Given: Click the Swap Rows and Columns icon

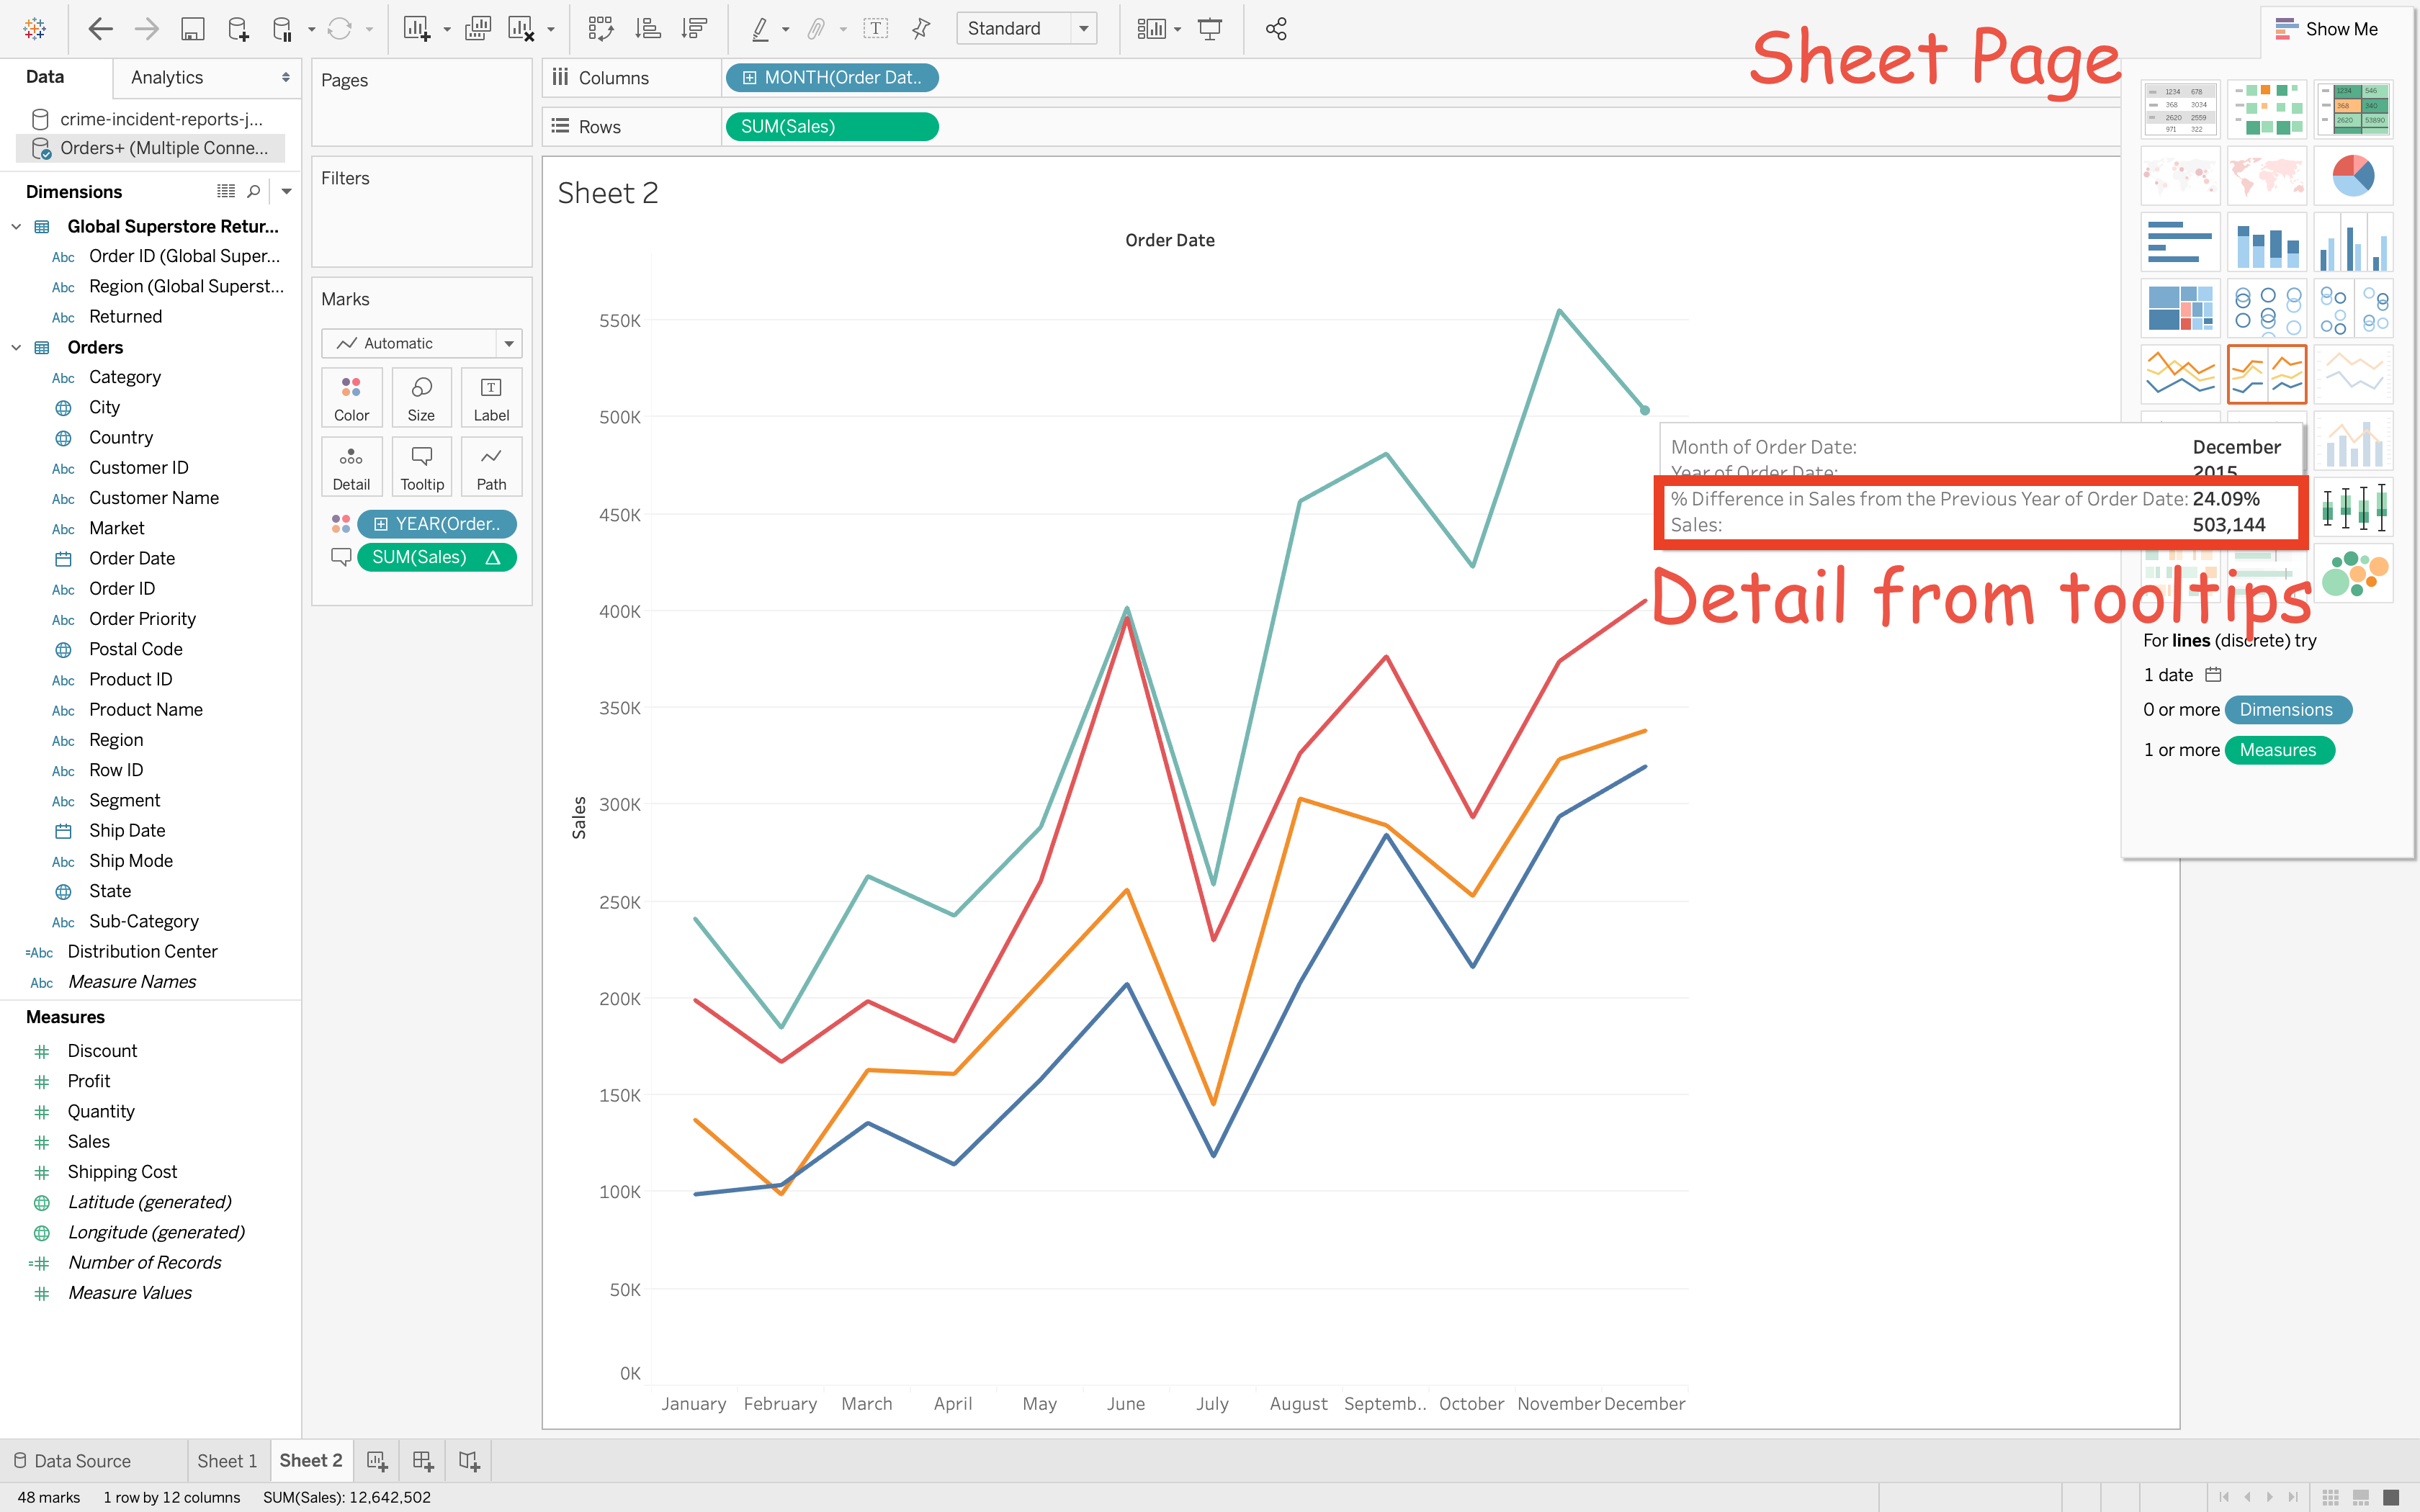Looking at the screenshot, I should [600, 29].
